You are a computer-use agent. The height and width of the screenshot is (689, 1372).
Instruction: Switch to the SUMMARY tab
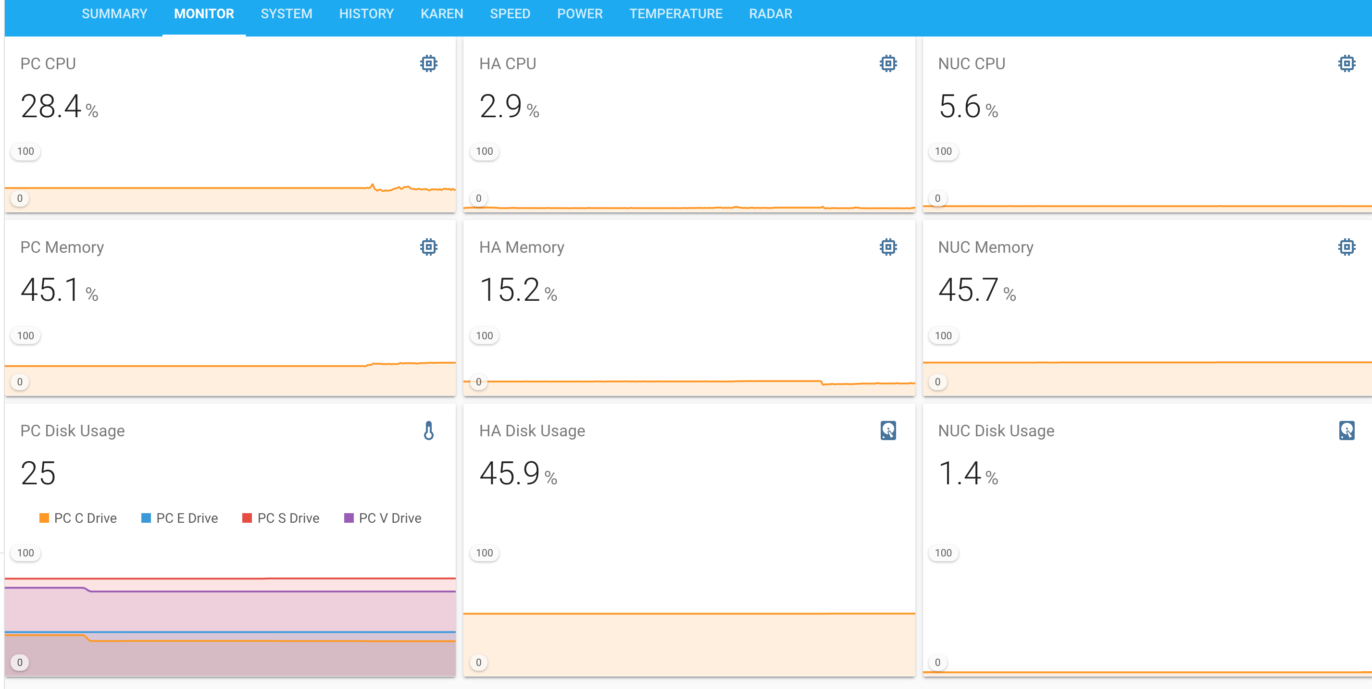point(114,13)
